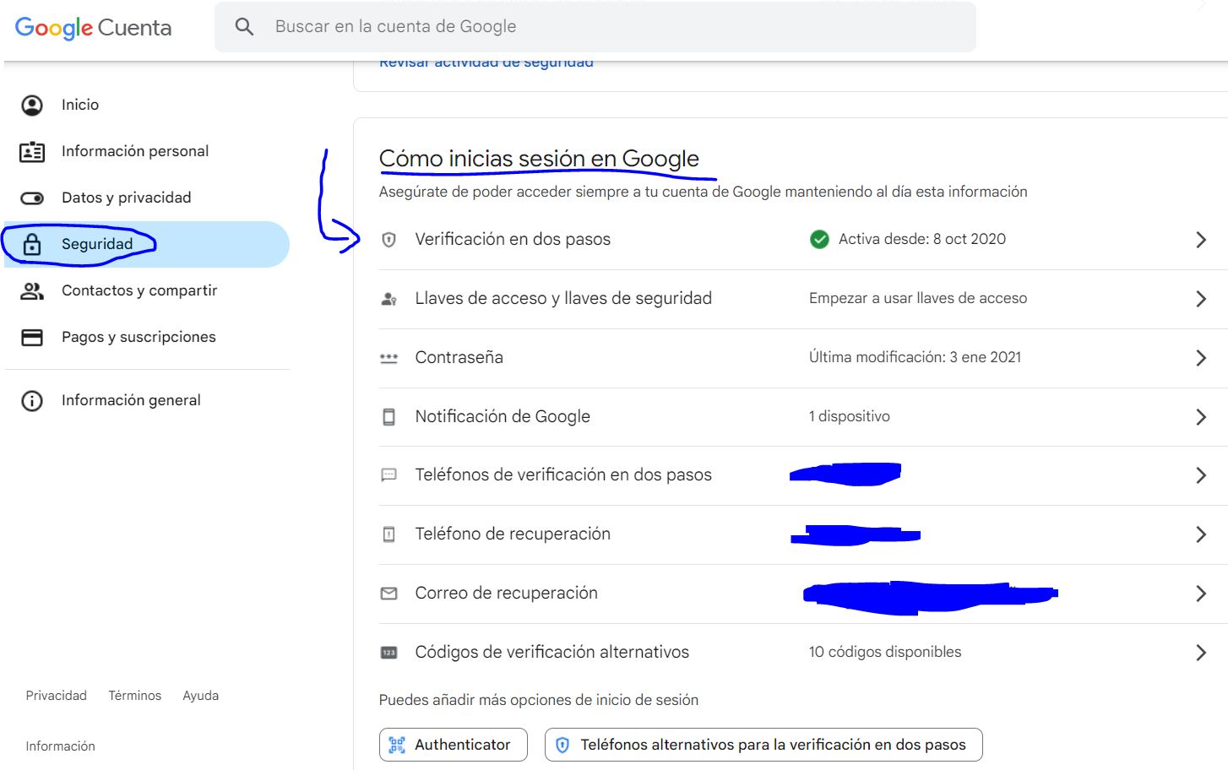Viewport: 1228px width, 770px height.
Task: Click the Correo de recuperación label
Action: pyautogui.click(x=507, y=594)
